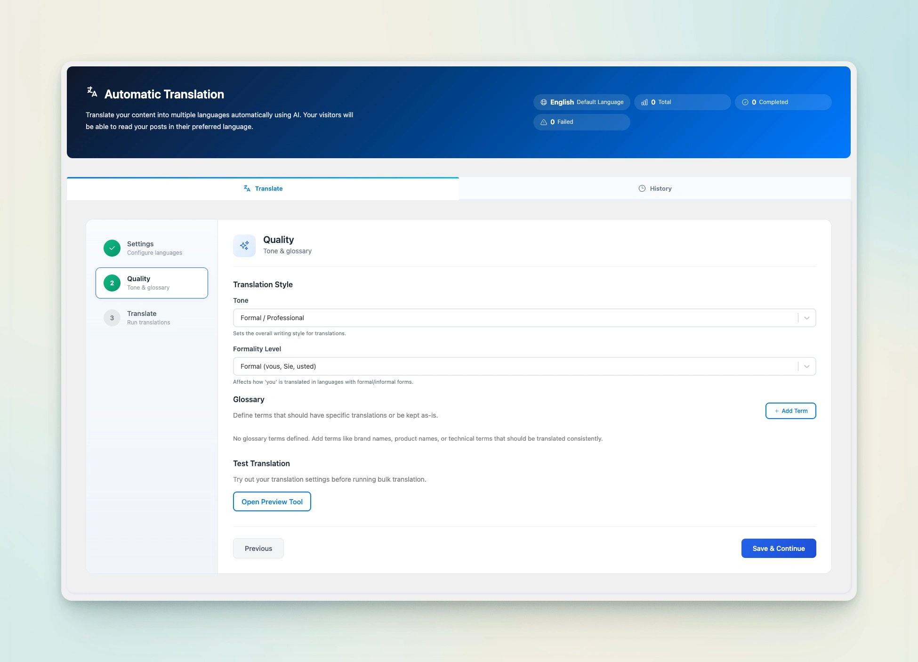Click the checkmark circle icon in Completed badge

click(745, 102)
